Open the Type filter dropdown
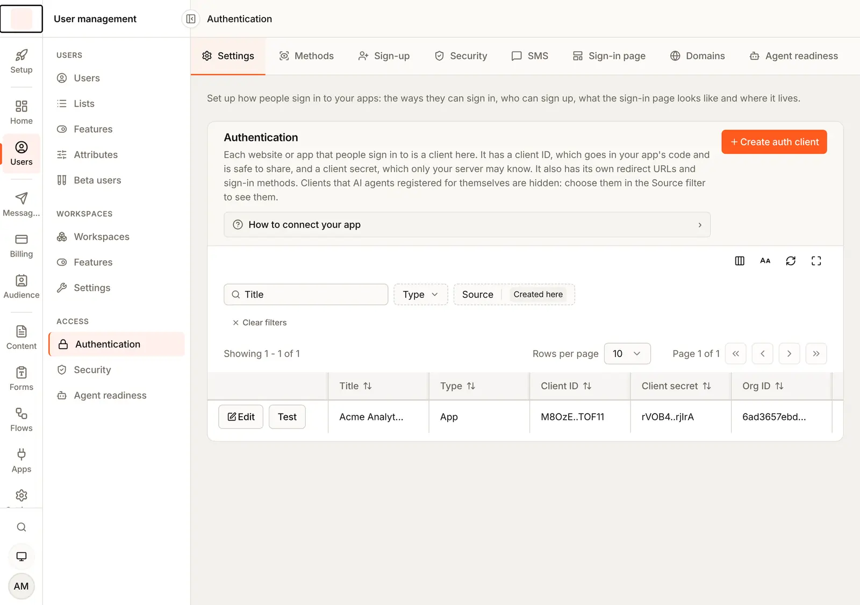 [421, 295]
